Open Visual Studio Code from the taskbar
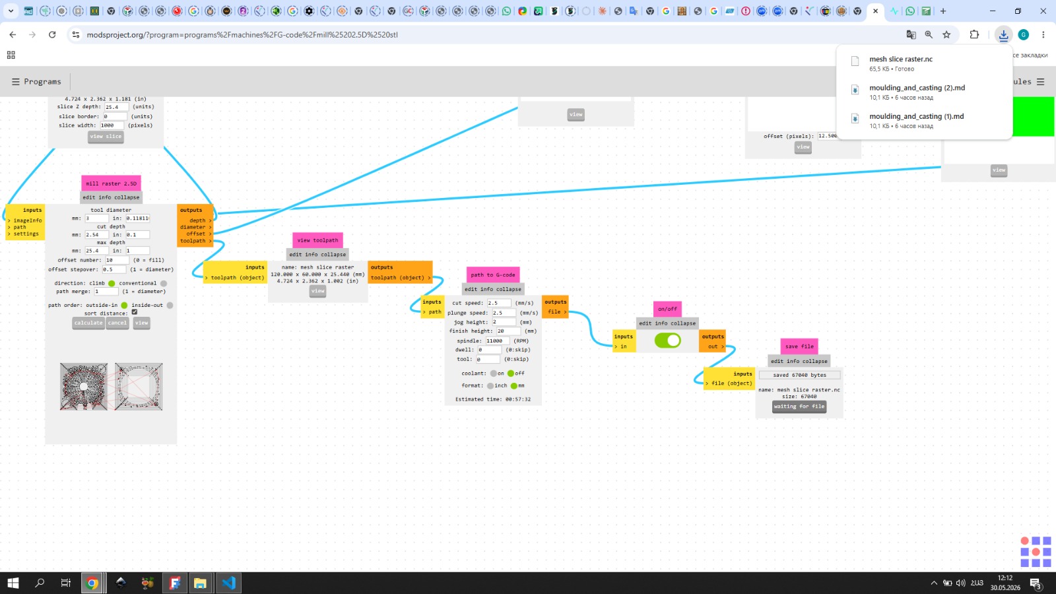 (x=228, y=583)
